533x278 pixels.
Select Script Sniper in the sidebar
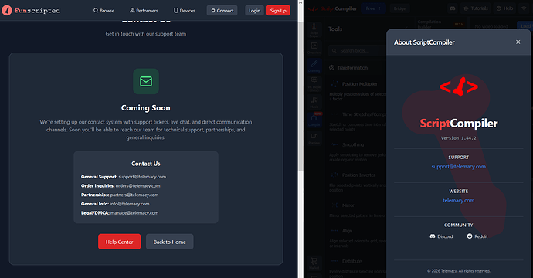(314, 29)
